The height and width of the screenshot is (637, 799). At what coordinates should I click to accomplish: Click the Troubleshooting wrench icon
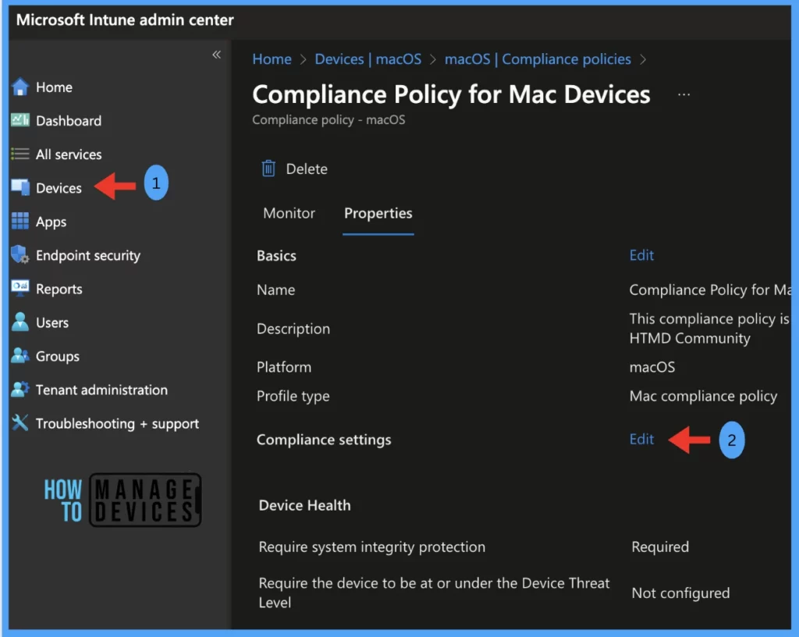[x=20, y=422]
